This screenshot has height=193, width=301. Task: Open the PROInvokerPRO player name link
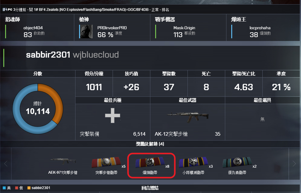pos(112,28)
